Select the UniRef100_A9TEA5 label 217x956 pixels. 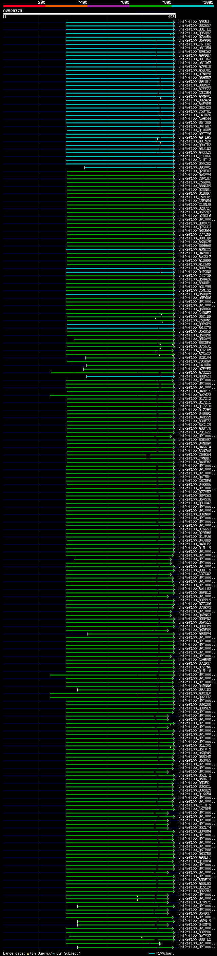click(x=195, y=138)
